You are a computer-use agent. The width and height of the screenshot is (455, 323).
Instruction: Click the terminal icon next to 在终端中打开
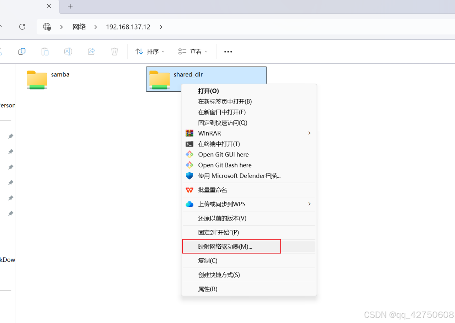coord(189,144)
